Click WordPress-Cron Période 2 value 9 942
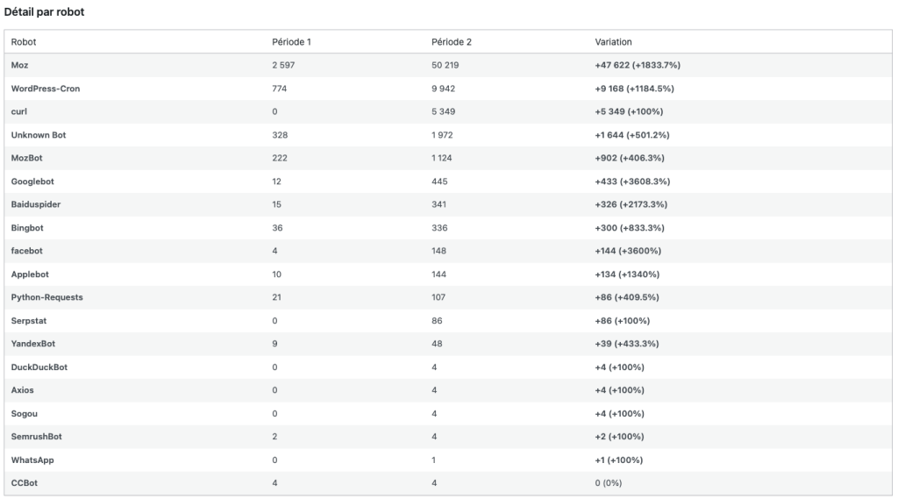Image resolution: width=898 pixels, height=499 pixels. tap(443, 89)
